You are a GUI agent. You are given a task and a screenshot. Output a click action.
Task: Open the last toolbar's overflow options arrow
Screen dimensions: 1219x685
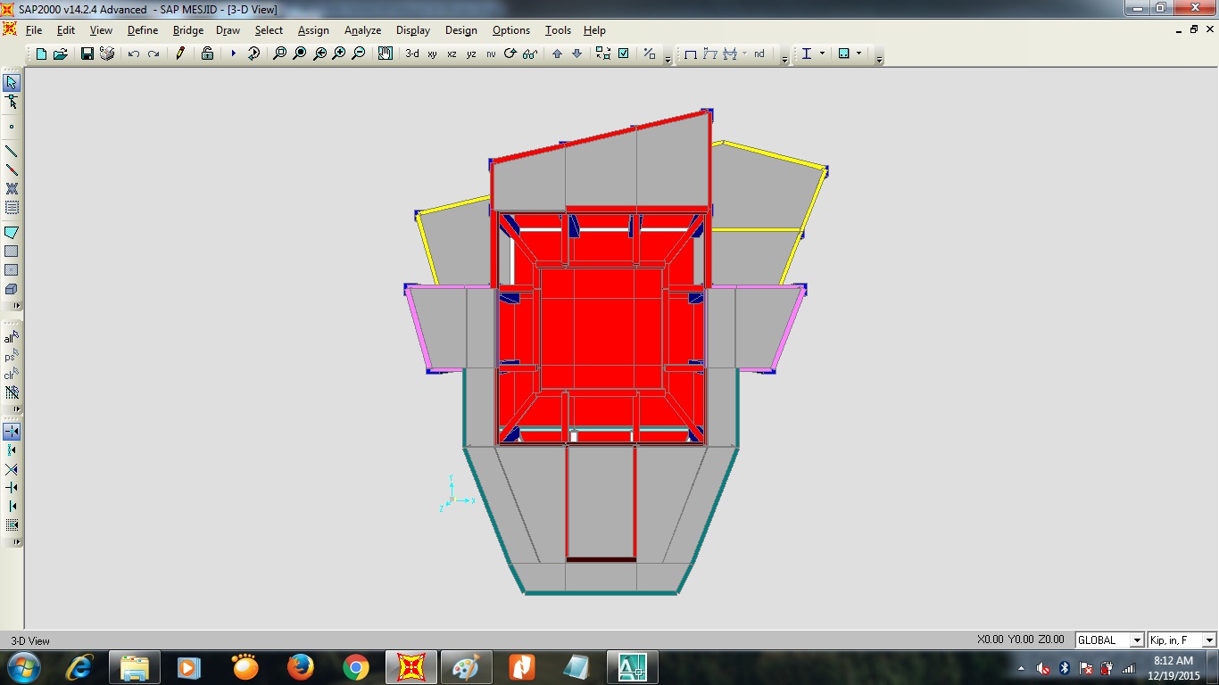[879, 60]
